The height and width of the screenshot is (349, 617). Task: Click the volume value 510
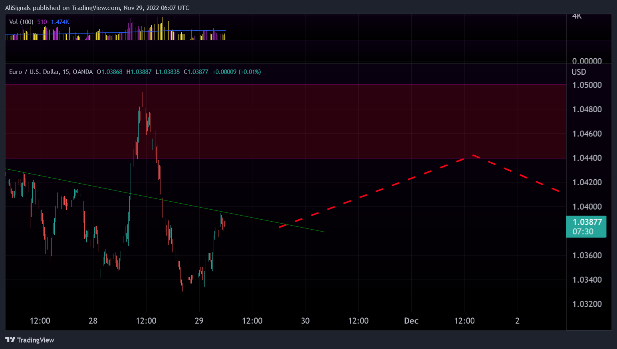coord(42,22)
